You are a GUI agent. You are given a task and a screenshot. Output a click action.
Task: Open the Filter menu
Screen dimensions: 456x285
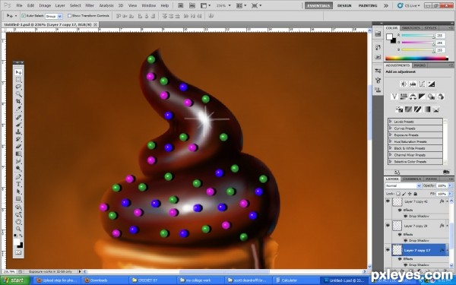[90, 5]
